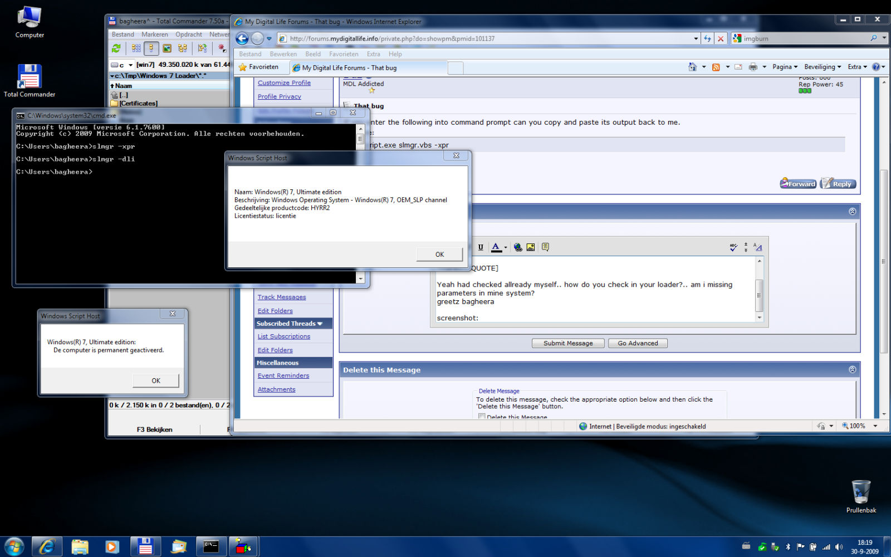Click the Forward button on the message

click(x=798, y=184)
